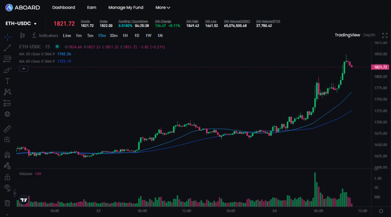Open the ETH-USDC pair dropdown

tap(21, 23)
